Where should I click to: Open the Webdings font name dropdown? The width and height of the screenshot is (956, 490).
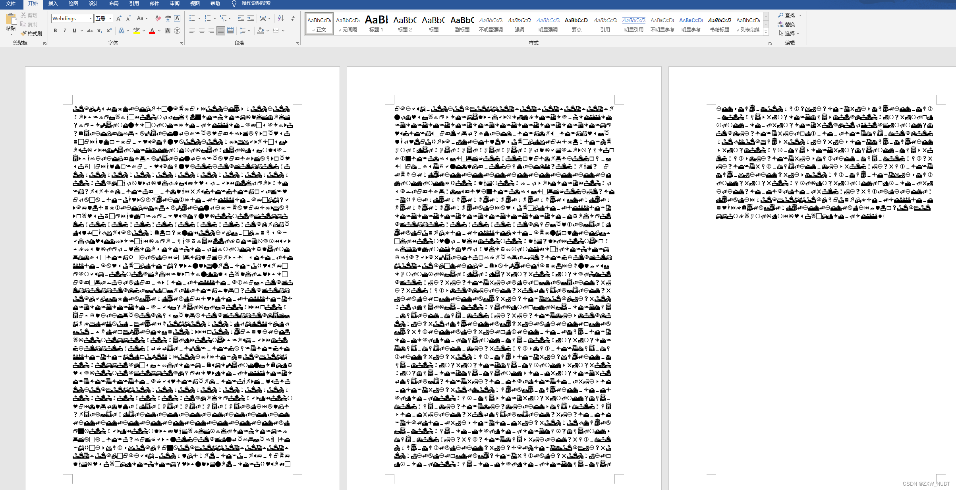pos(91,18)
